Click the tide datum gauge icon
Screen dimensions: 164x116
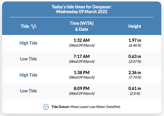(x=46, y=107)
